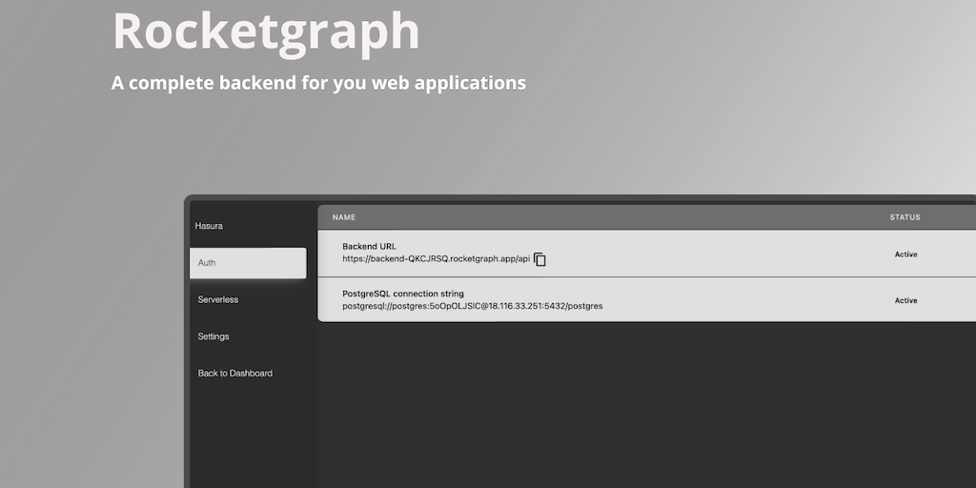This screenshot has height=488, width=976.
Task: Open the Serverless section
Action: click(218, 299)
